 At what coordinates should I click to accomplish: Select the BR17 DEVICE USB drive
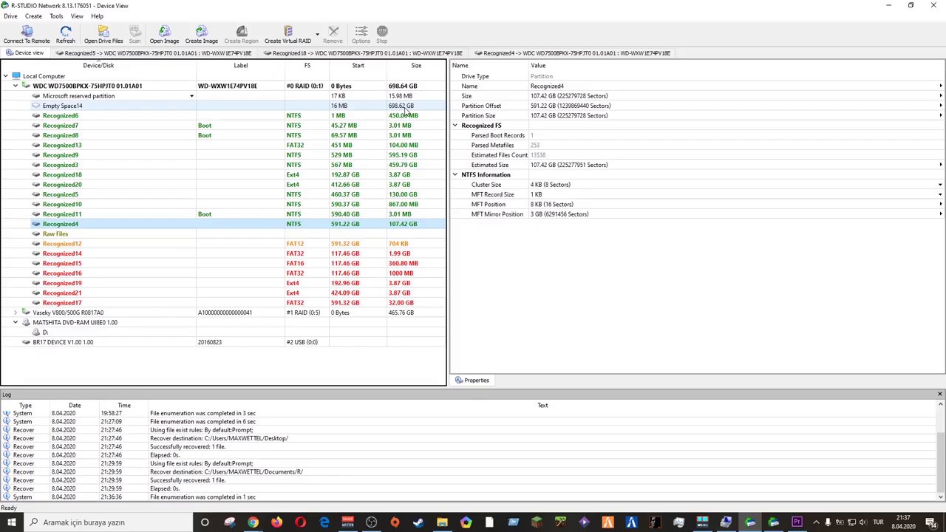(223, 342)
